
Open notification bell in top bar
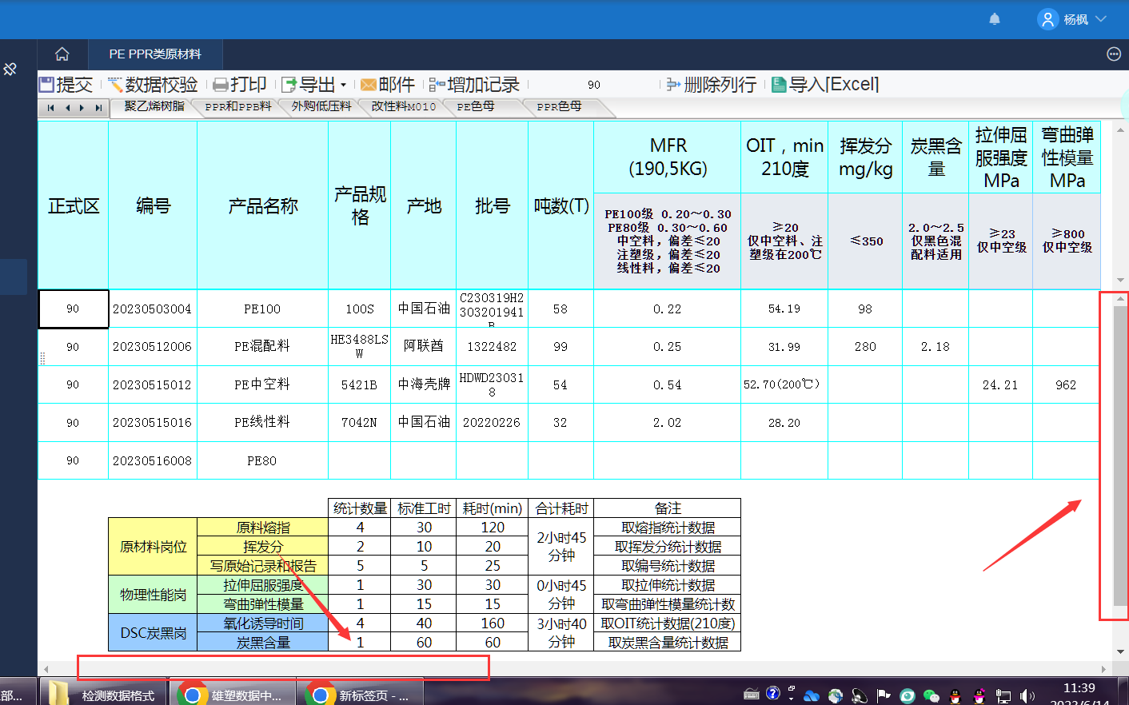[x=995, y=19]
